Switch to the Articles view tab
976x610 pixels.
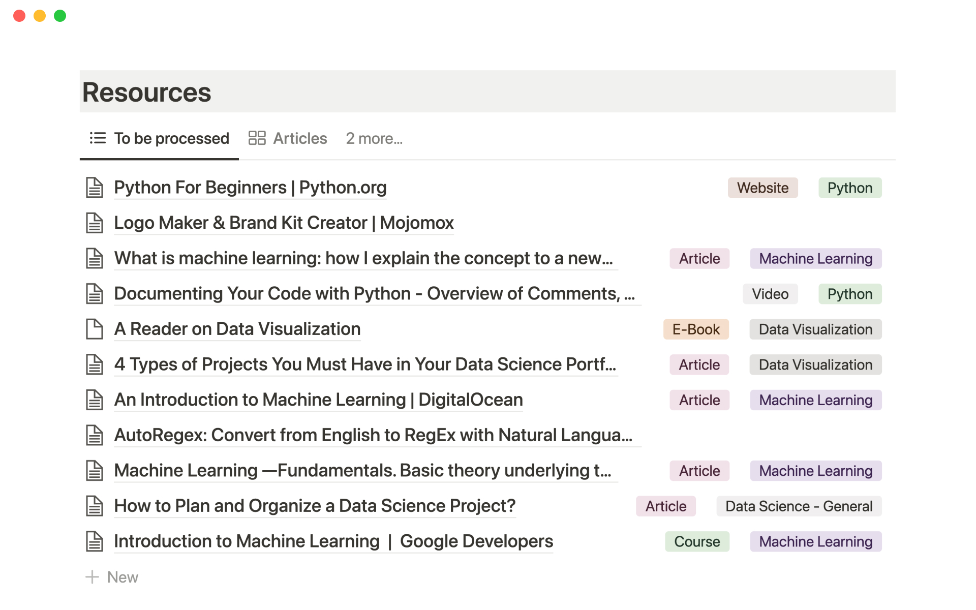coord(299,138)
